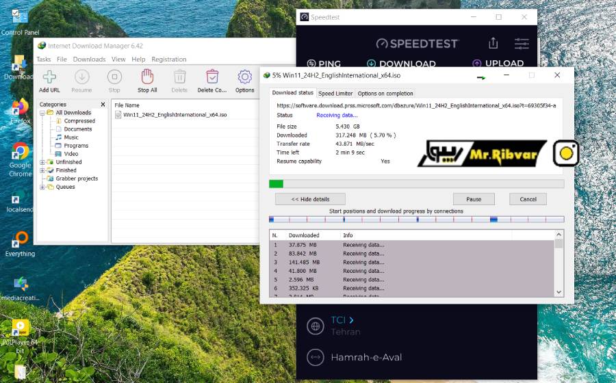Click the Delete Completed toolbar icon
Viewport: 616px width, 383px height.
(x=212, y=77)
